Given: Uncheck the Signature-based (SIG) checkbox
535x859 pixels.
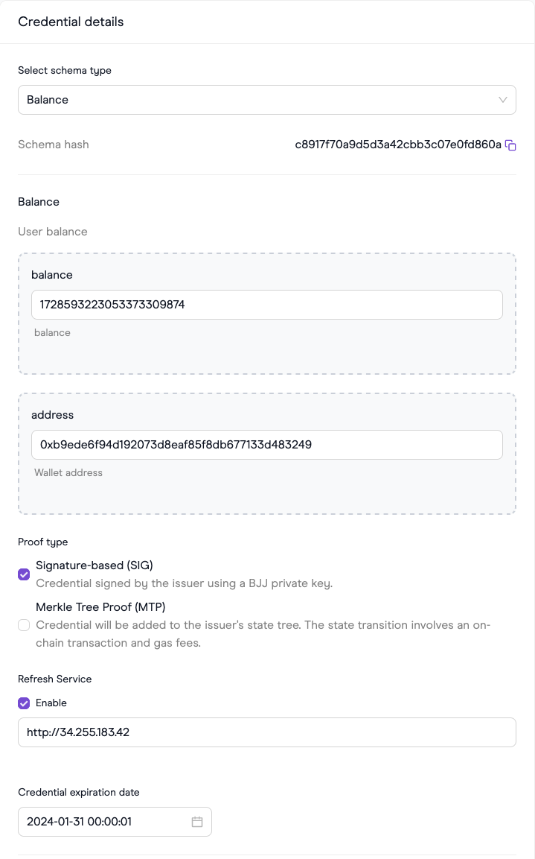Looking at the screenshot, I should (x=24, y=574).
